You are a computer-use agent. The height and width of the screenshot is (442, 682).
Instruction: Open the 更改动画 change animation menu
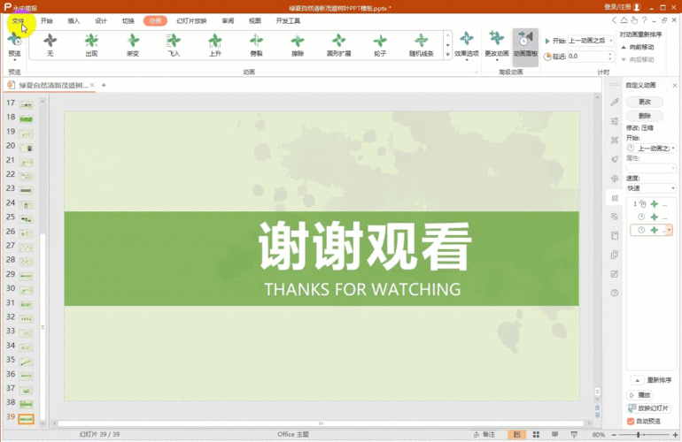pos(496,46)
